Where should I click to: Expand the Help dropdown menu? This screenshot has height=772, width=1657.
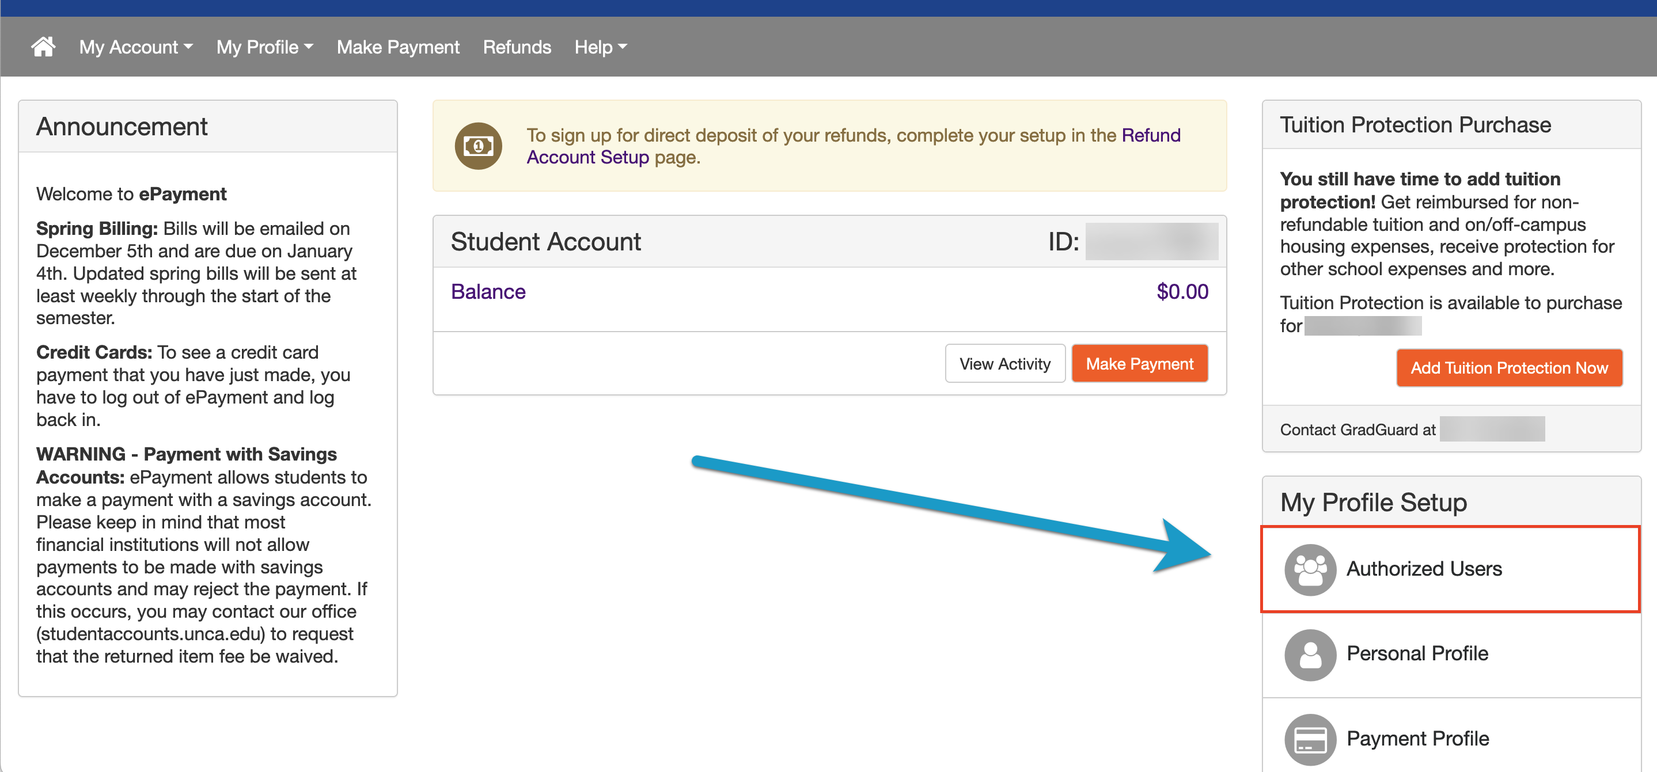point(600,47)
